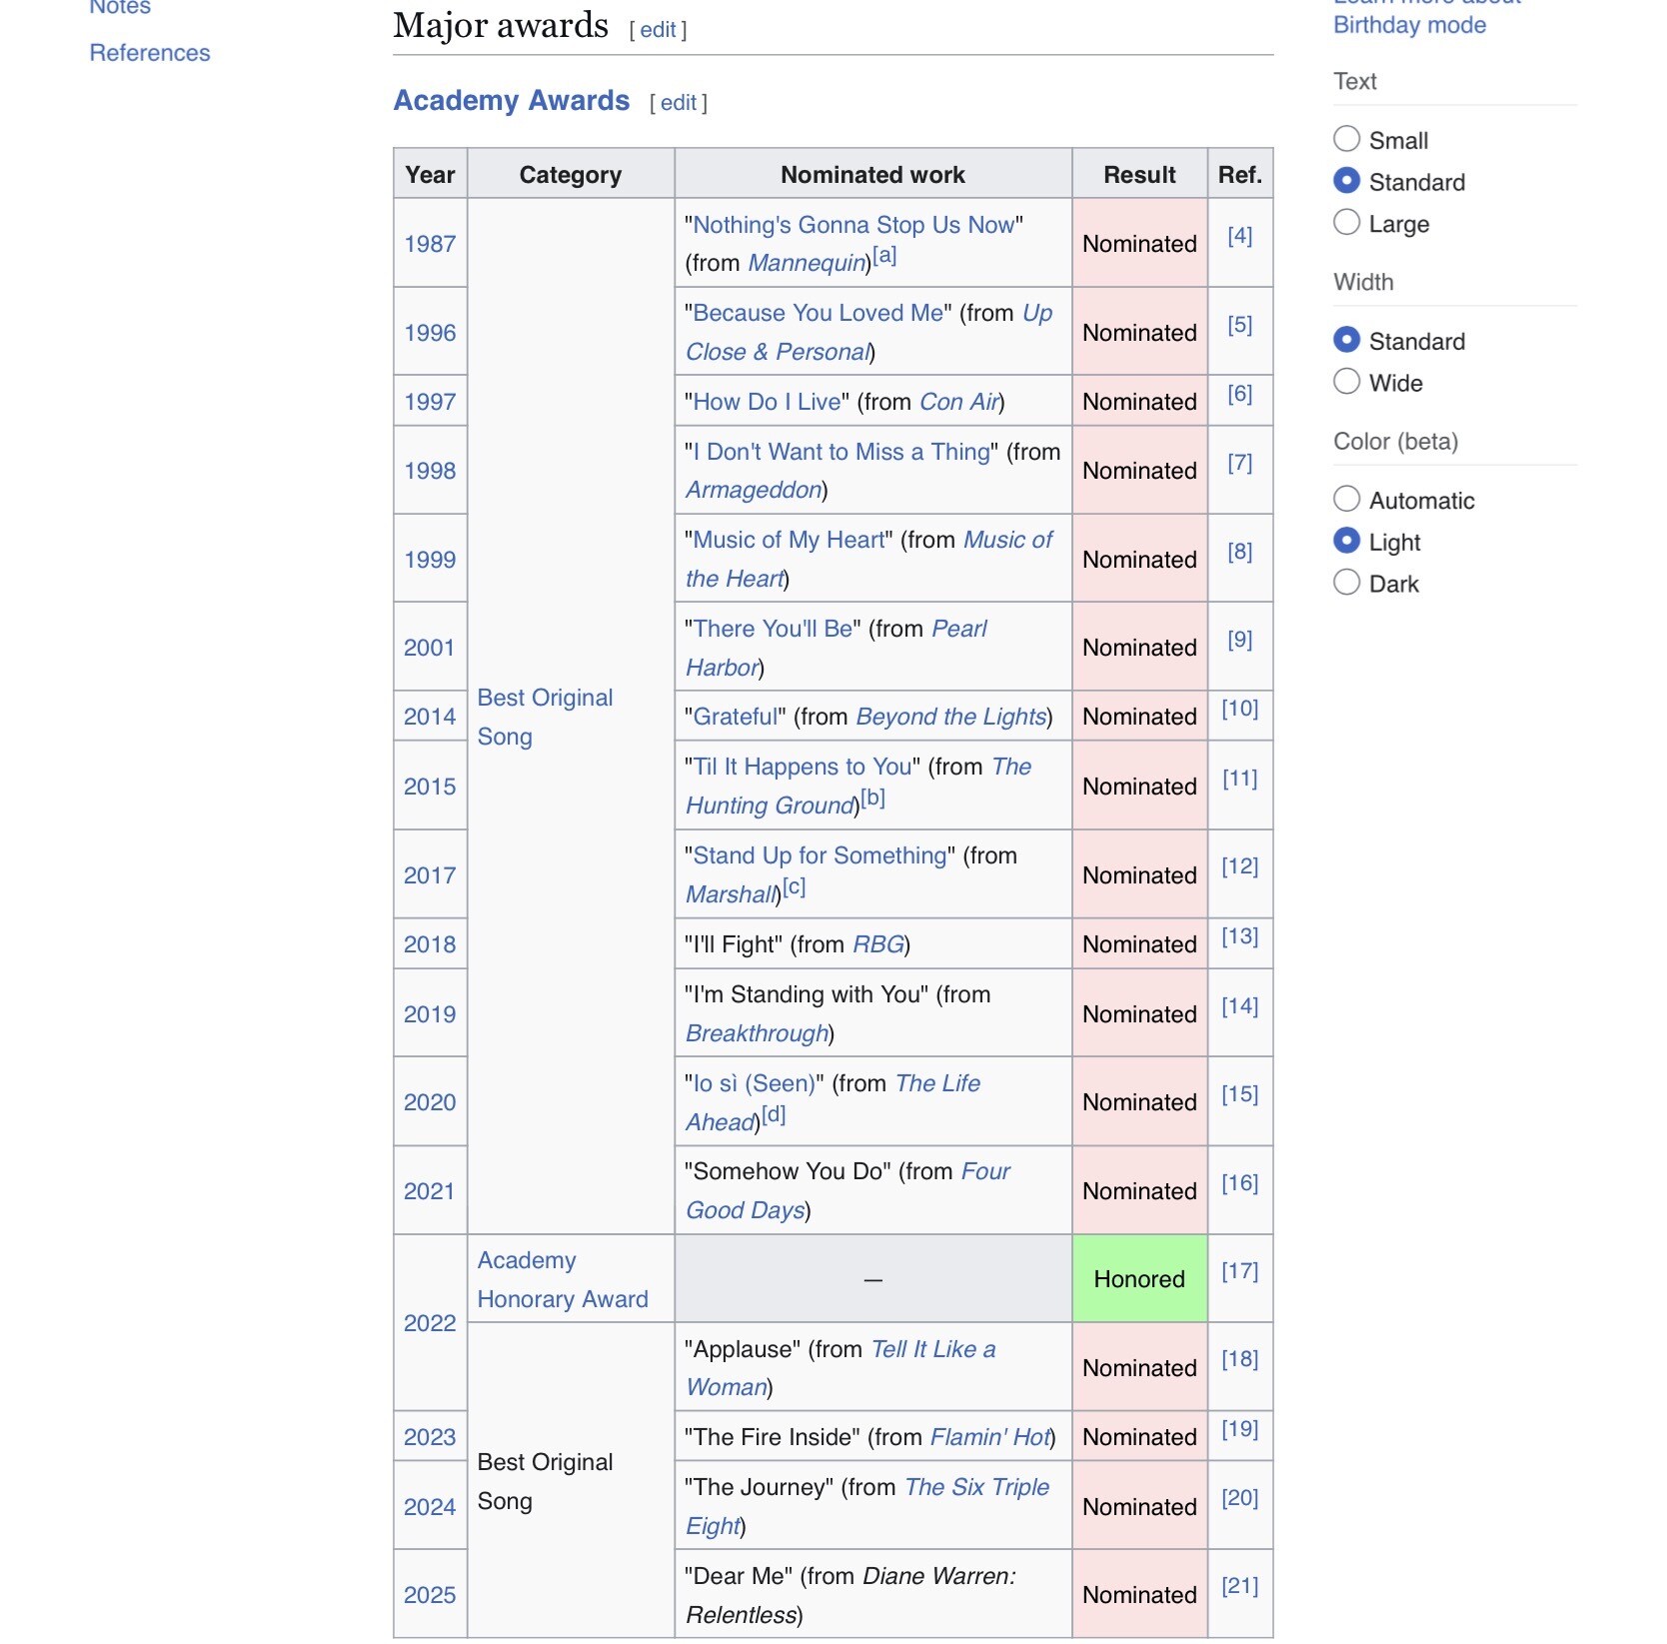1667x1644 pixels.
Task: Choose Wide page width
Action: tap(1346, 382)
